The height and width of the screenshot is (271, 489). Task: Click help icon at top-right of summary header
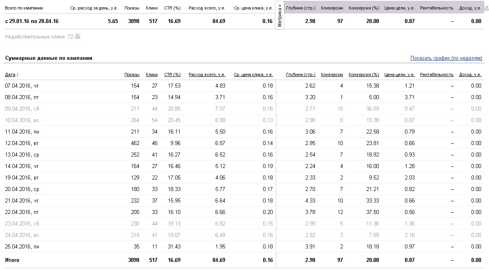coord(486,8)
